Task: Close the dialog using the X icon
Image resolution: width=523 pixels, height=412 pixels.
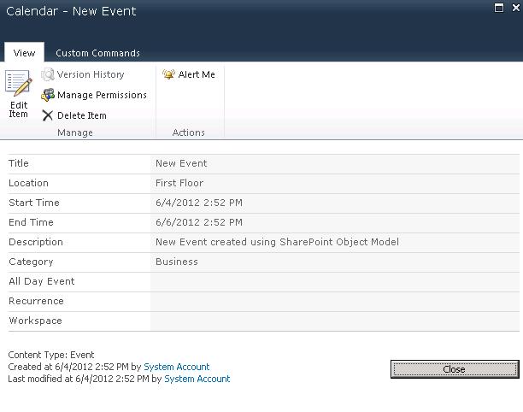Action: click(x=515, y=8)
